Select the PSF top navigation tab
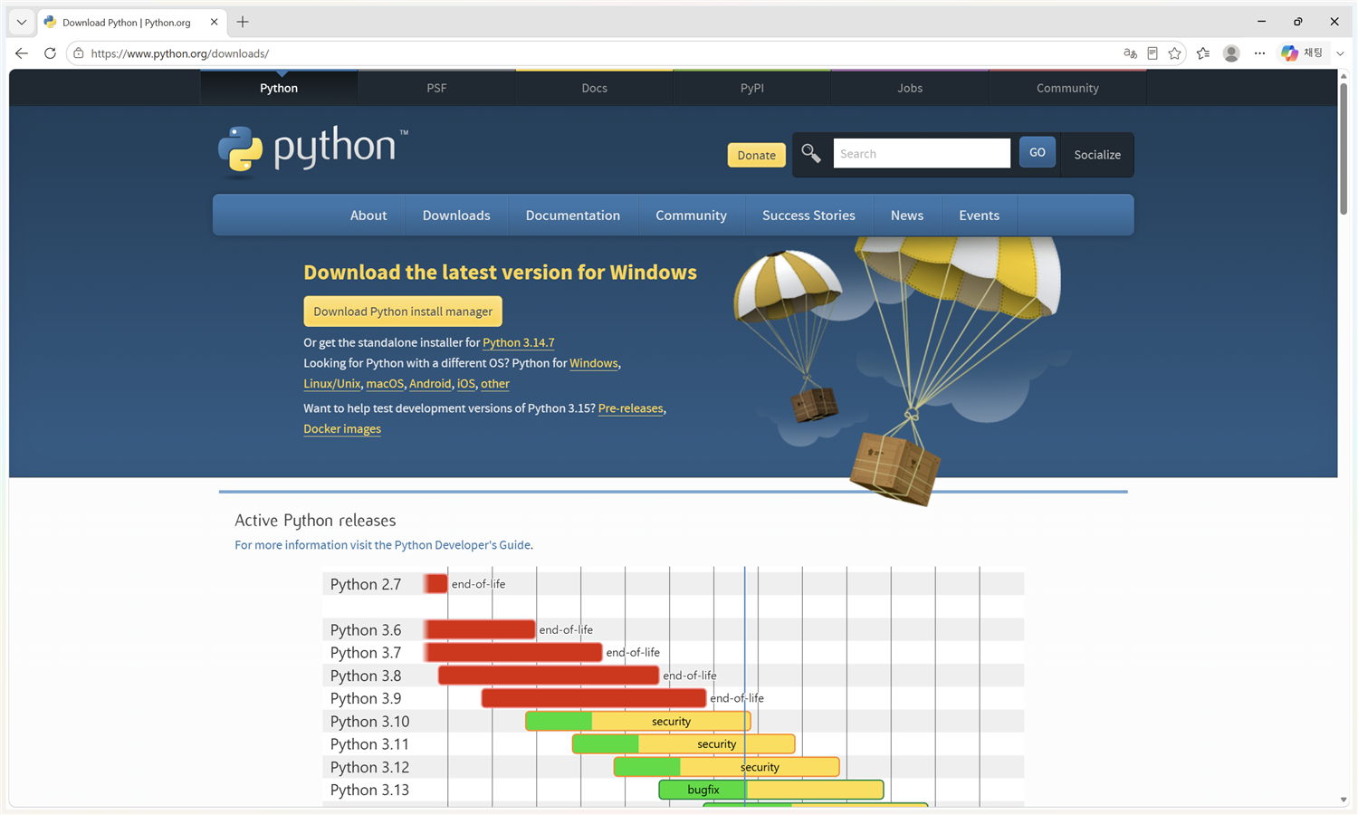Viewport: 1358px width, 815px height. tap(436, 88)
